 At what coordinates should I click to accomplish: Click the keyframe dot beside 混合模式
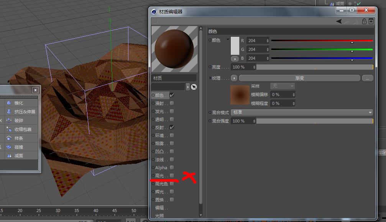[210, 113]
